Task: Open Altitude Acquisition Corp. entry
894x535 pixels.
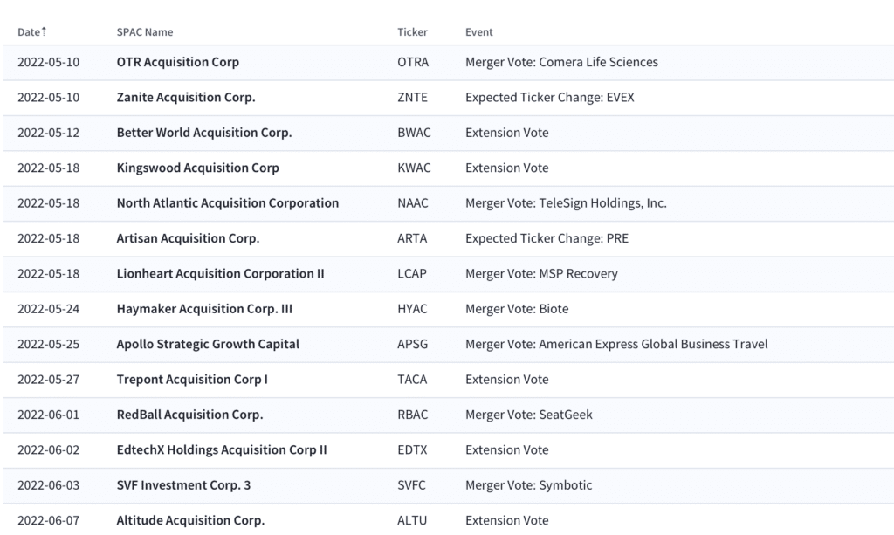Action: point(190,520)
